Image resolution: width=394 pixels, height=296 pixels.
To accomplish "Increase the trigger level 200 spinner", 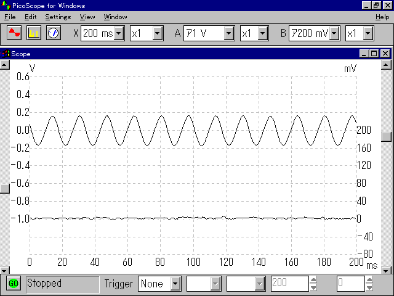I will pos(313,279).
